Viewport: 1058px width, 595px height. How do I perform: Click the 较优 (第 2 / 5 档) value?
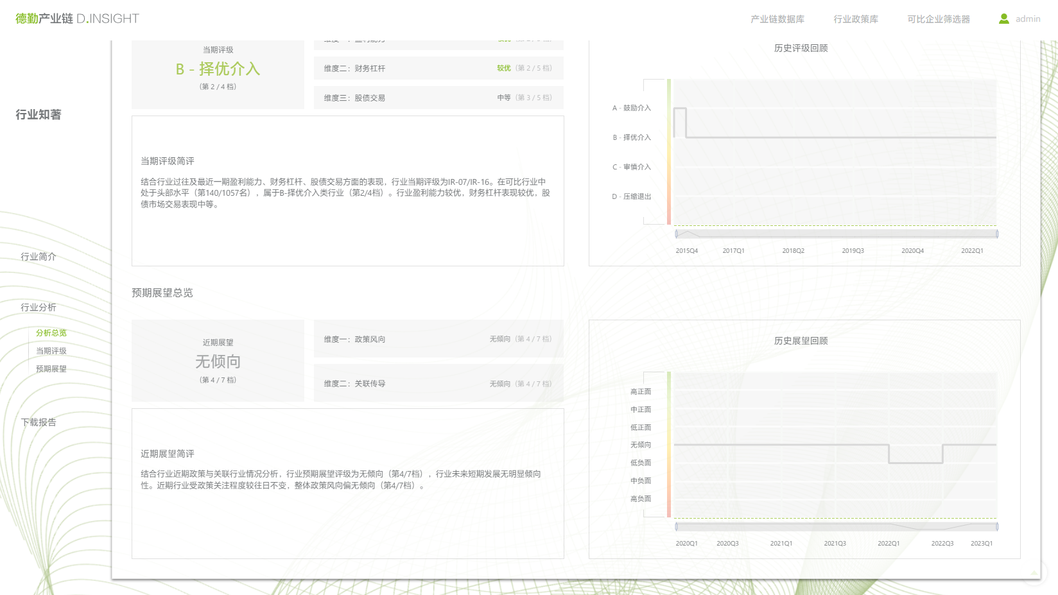point(525,68)
